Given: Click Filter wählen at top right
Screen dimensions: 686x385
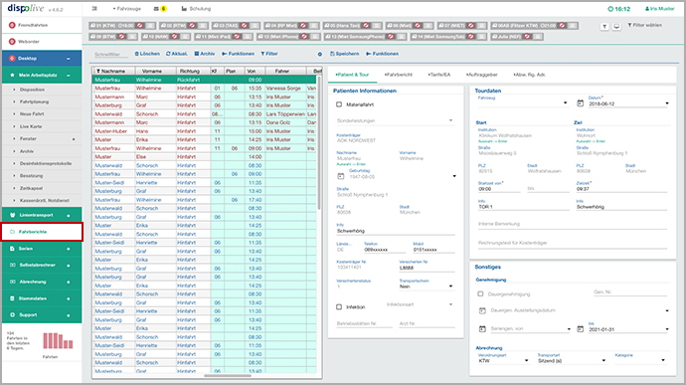Looking at the screenshot, I should point(645,25).
